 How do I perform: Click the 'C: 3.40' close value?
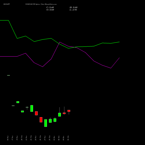click(x=50, y=8)
